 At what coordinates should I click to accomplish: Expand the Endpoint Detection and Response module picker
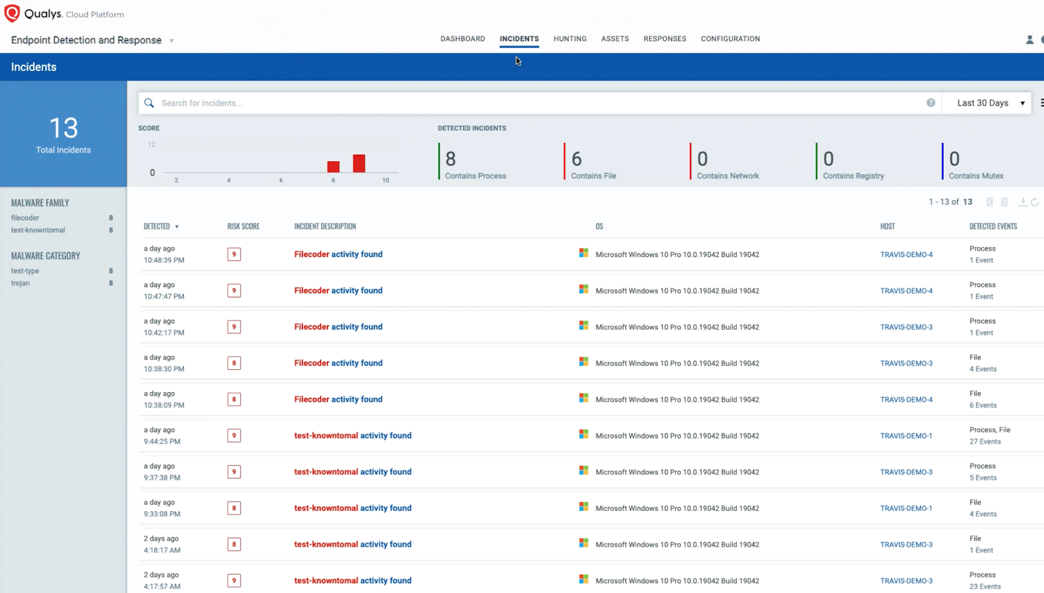click(x=172, y=40)
